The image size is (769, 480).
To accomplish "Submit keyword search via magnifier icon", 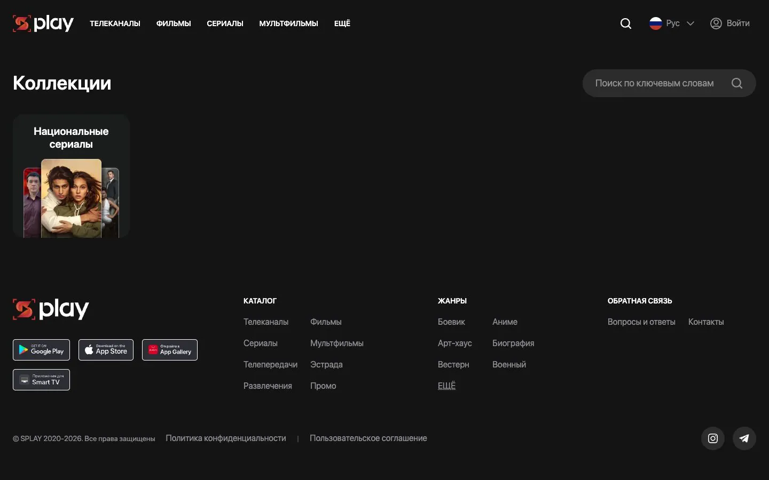I will [737, 83].
